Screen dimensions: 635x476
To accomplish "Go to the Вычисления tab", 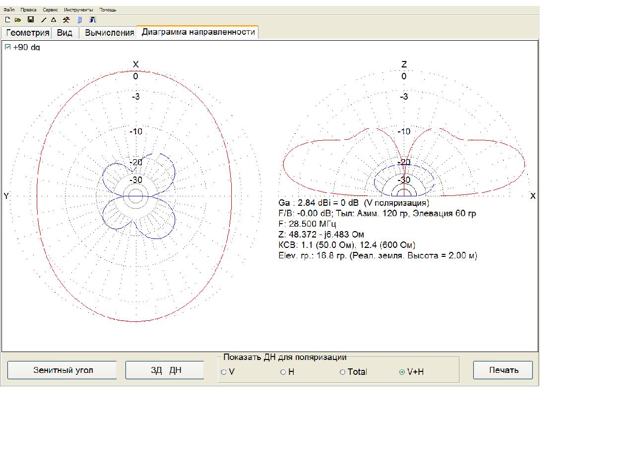I will coord(109,33).
